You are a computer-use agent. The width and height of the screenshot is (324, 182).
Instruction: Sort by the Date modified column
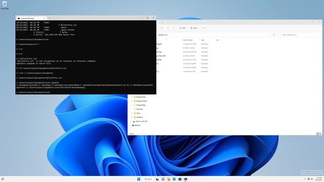tap(188, 40)
